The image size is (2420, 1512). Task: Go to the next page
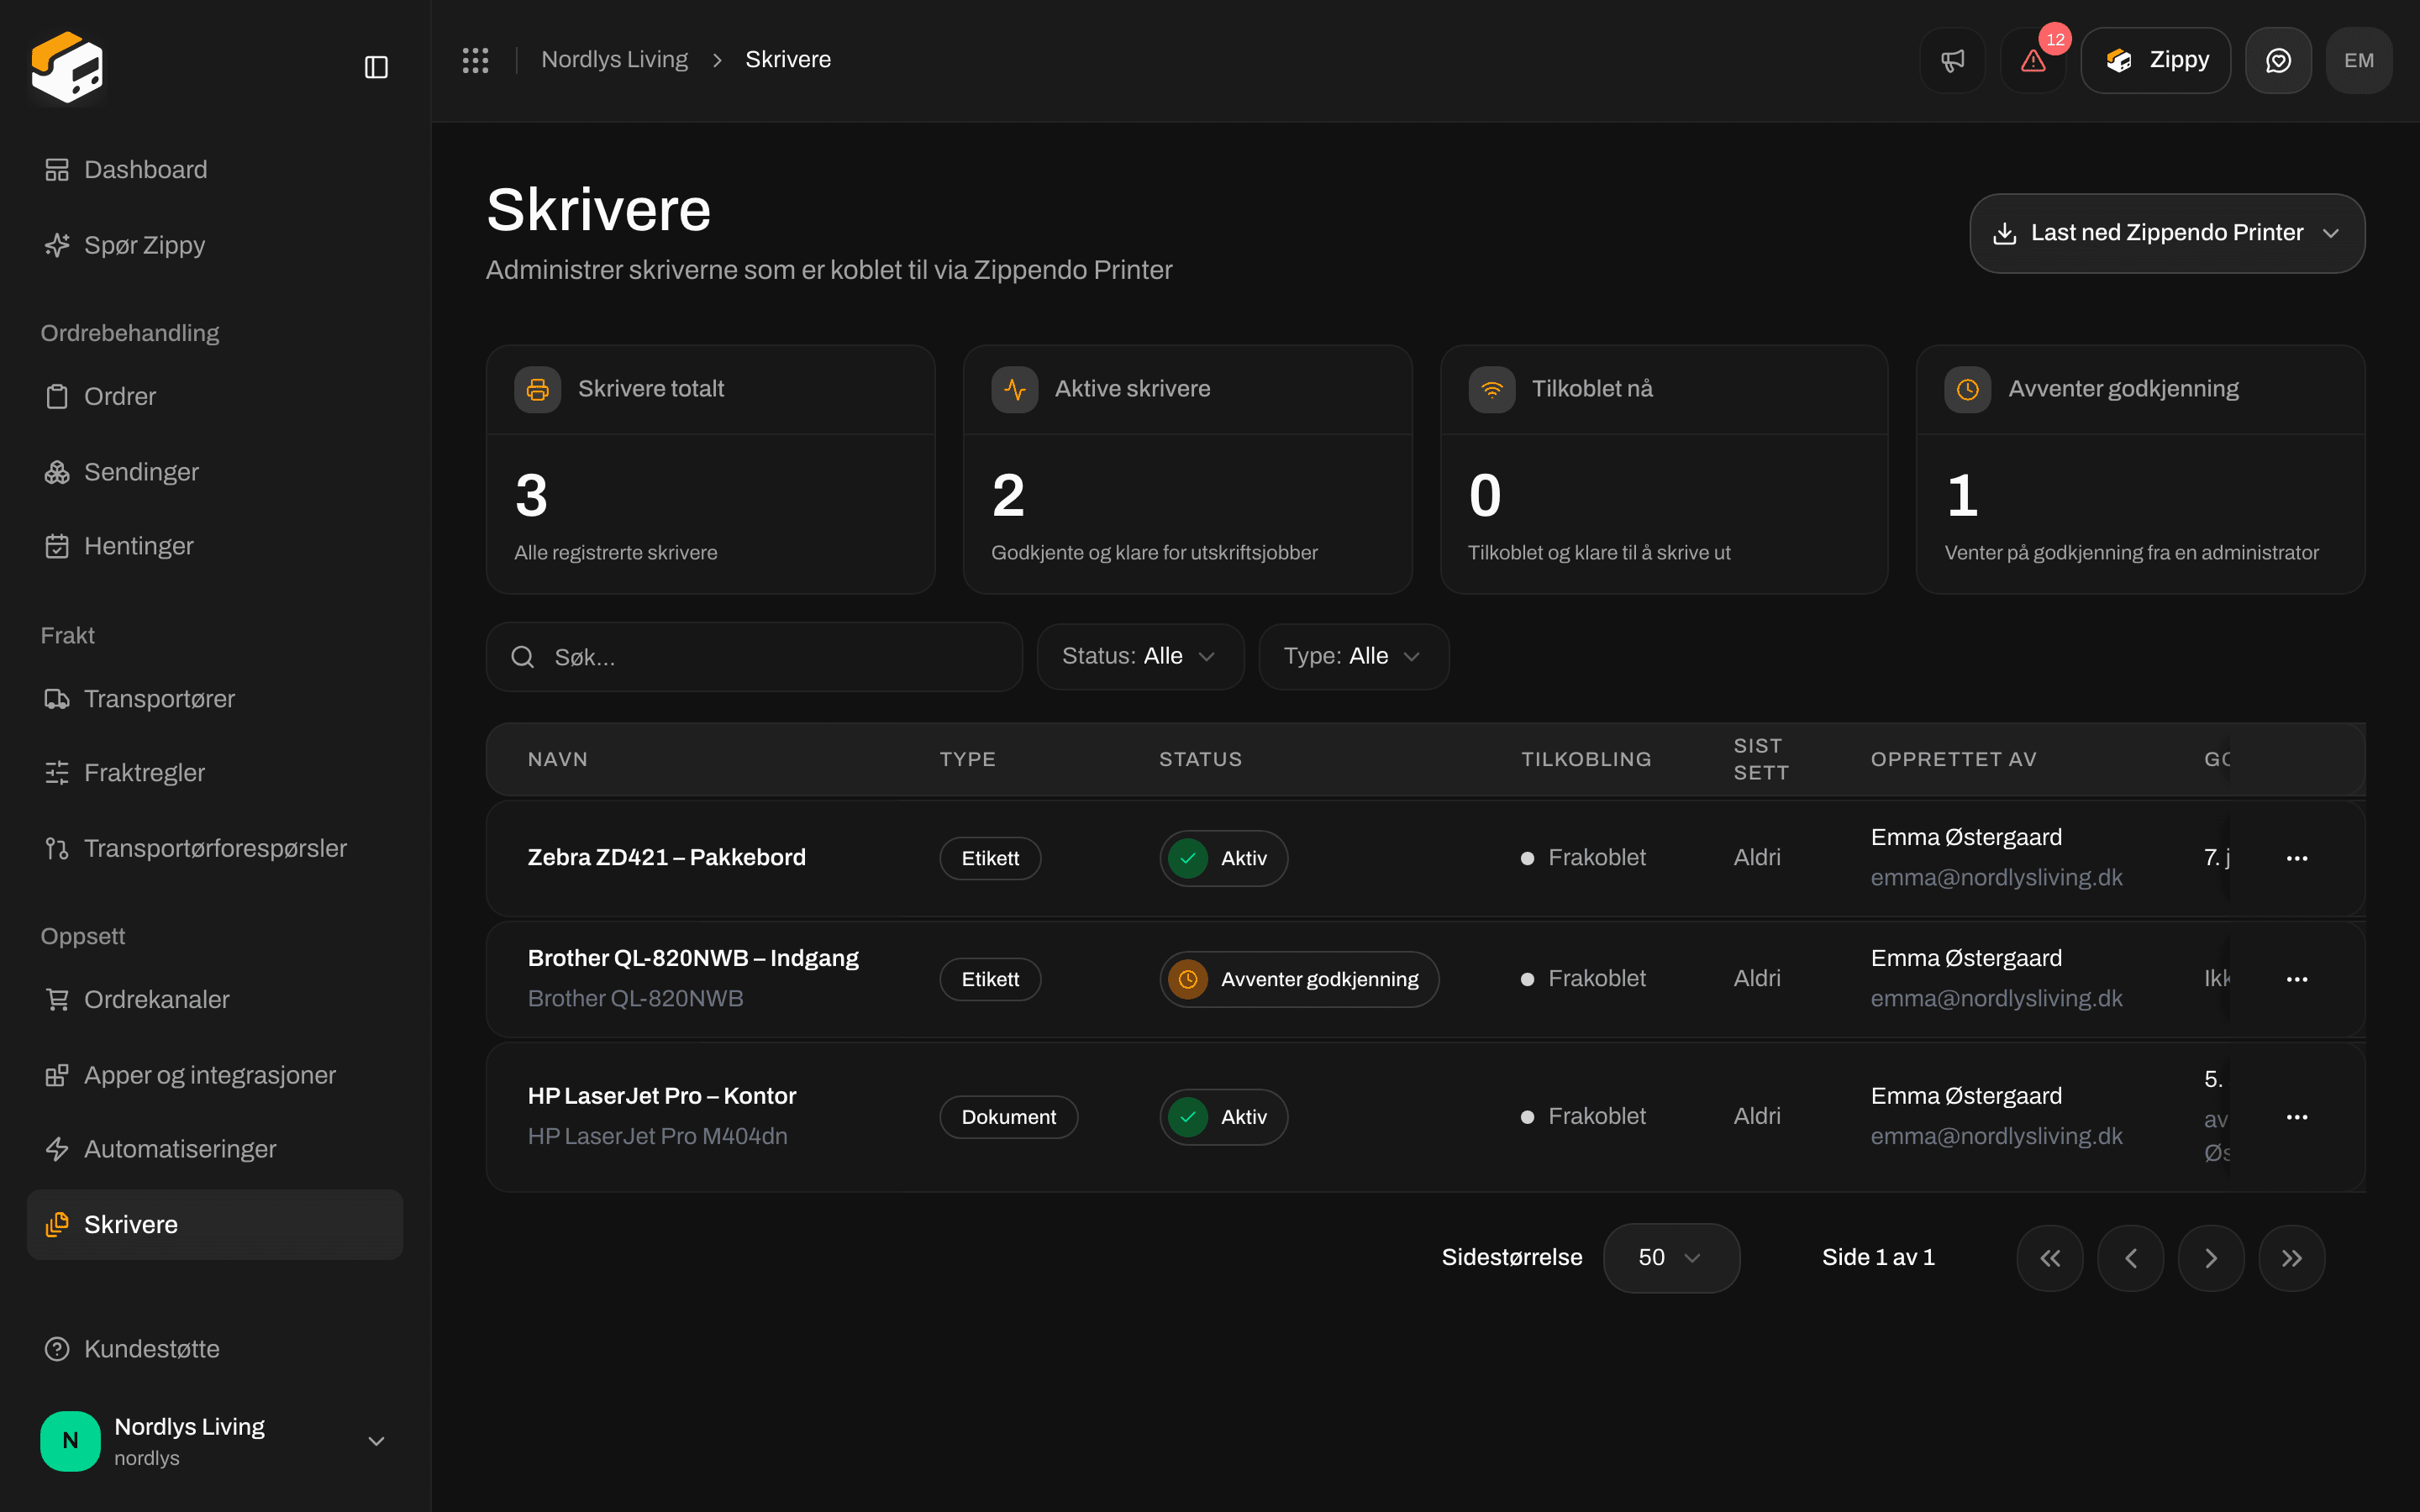[x=2211, y=1258]
